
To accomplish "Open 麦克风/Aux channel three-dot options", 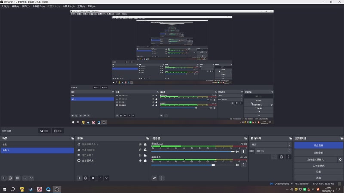I will [243, 151].
